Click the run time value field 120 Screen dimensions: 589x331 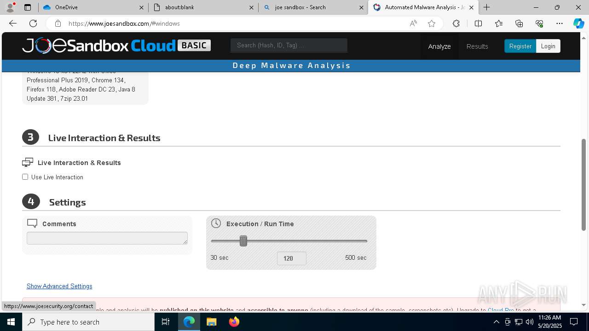click(x=292, y=258)
